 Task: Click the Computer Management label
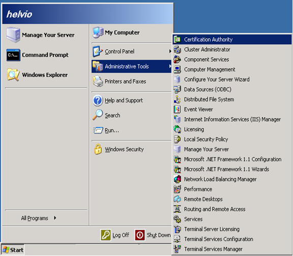pos(210,69)
